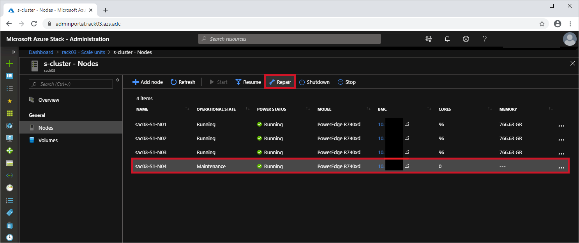This screenshot has width=579, height=243.
Task: Click the clock Recent icon in sidebar
Action: [x=10, y=237]
